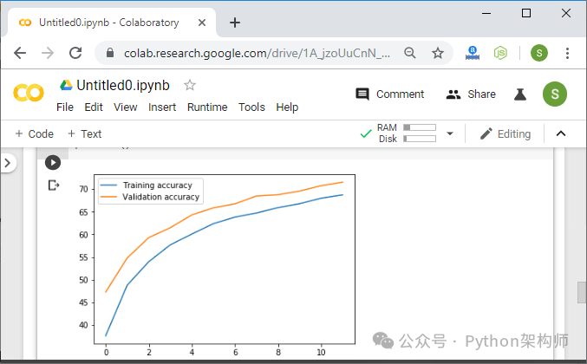Screen dimensions: 587x364
Task: Open the Insert menu
Action: click(162, 107)
